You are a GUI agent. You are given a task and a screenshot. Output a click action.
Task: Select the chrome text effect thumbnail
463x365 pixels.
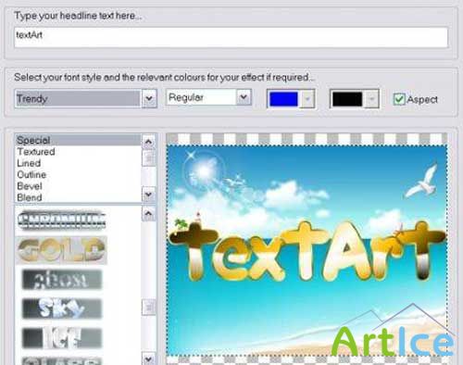pos(62,220)
